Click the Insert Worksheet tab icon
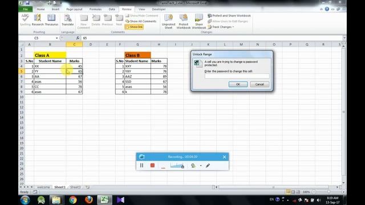This screenshot has height=205, width=365. [x=87, y=187]
